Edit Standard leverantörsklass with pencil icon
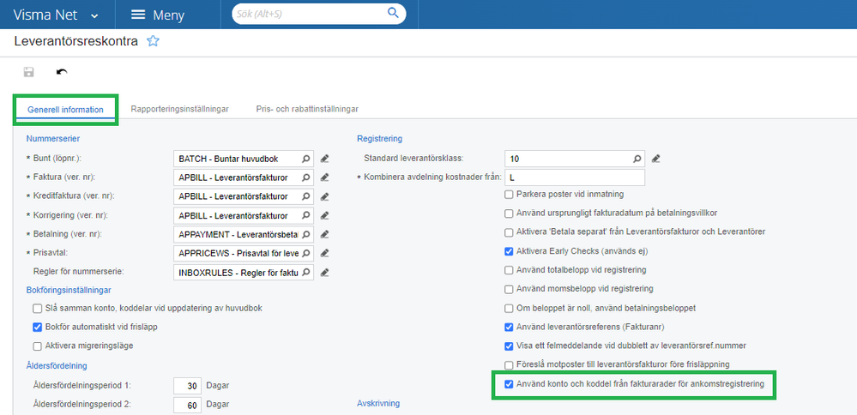 pyautogui.click(x=655, y=159)
